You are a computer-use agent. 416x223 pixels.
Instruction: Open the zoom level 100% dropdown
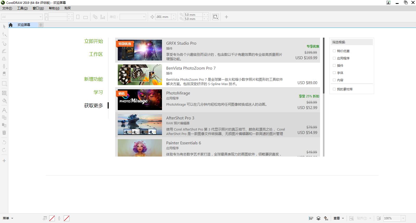point(403,218)
